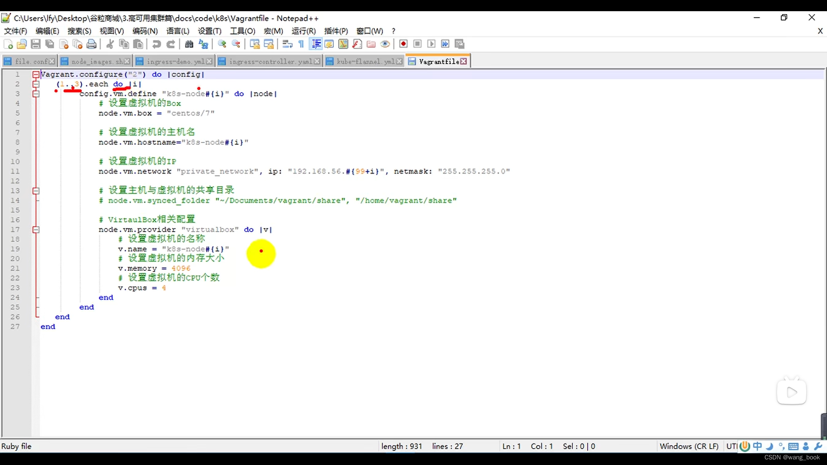Close the kube-flannel.yml tab
Screen dimensions: 827x465
pyautogui.click(x=399, y=62)
